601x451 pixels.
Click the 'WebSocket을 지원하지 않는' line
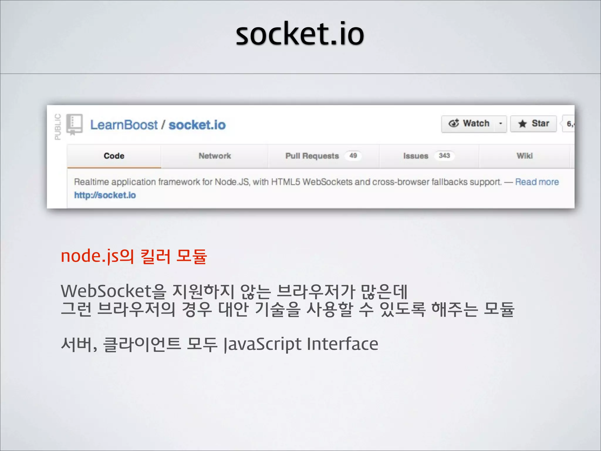coord(234,291)
